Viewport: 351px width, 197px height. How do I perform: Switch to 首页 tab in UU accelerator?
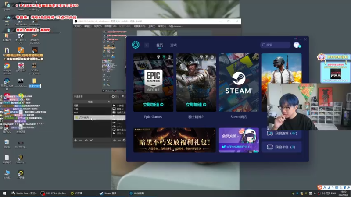pos(159,45)
